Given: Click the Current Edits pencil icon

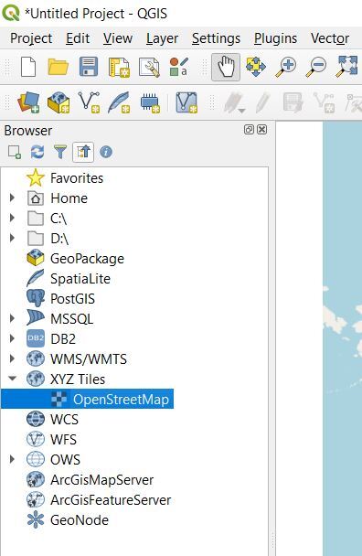Looking at the screenshot, I should [x=234, y=102].
